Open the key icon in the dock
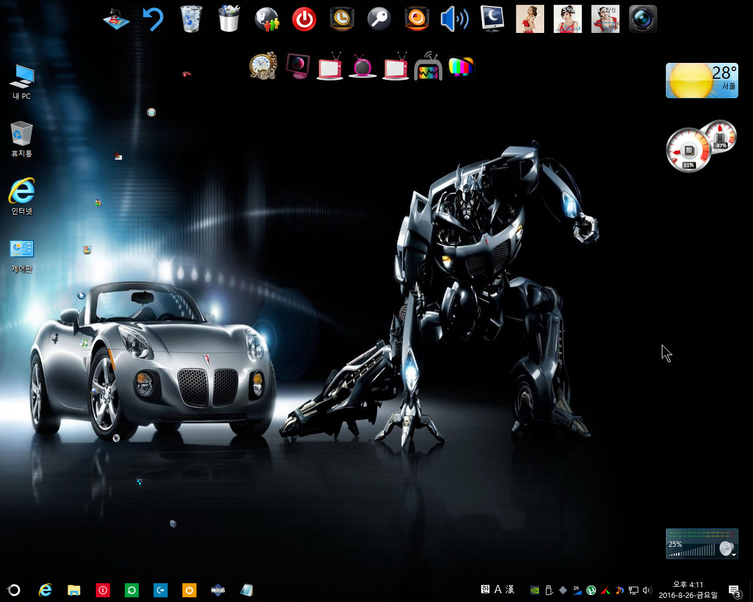This screenshot has width=753, height=602. point(379,19)
